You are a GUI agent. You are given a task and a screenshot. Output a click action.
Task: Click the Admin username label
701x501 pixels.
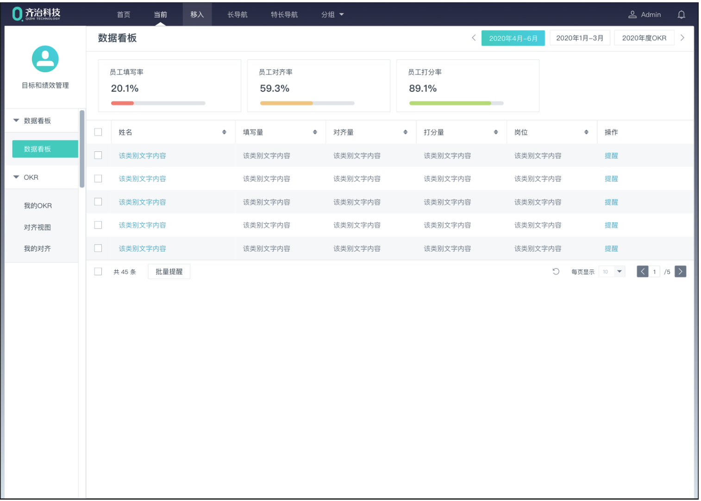pos(651,15)
